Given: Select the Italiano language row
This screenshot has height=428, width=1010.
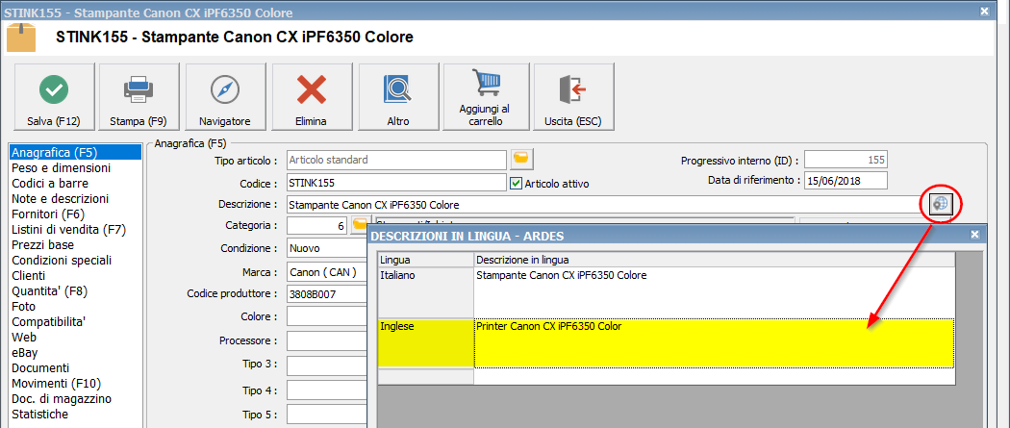Looking at the screenshot, I should click(425, 292).
